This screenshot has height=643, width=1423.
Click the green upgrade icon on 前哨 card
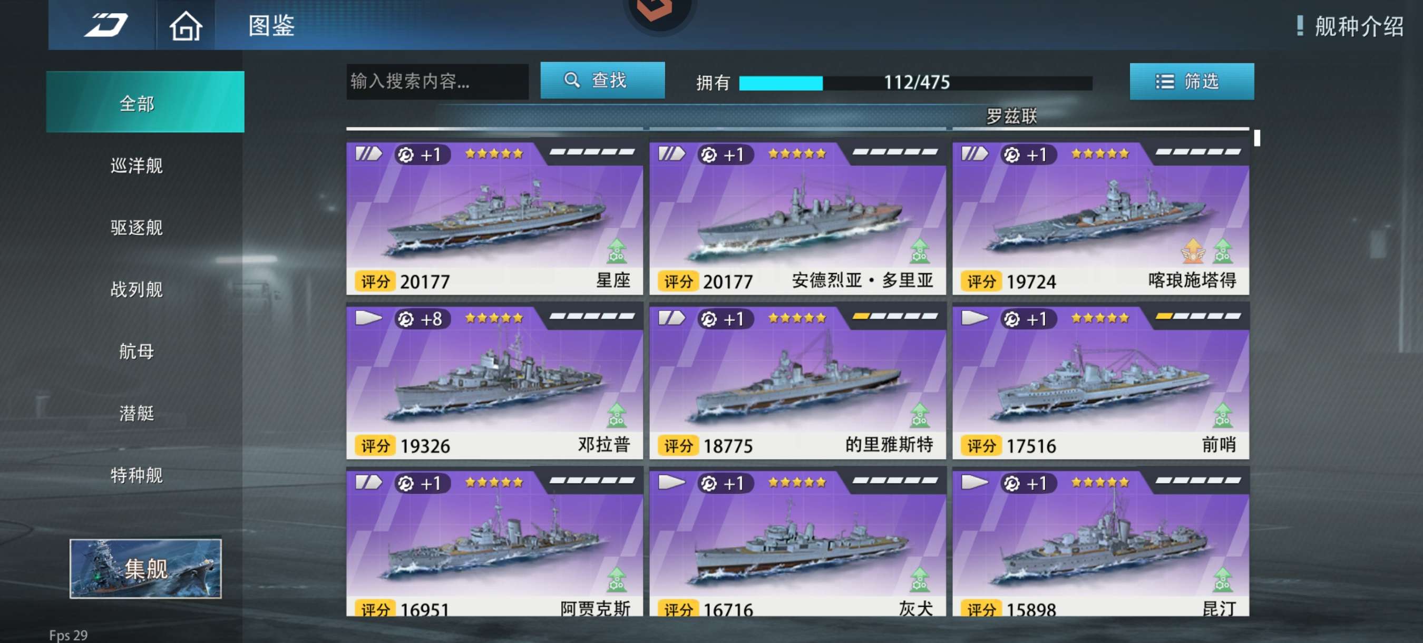(1223, 415)
